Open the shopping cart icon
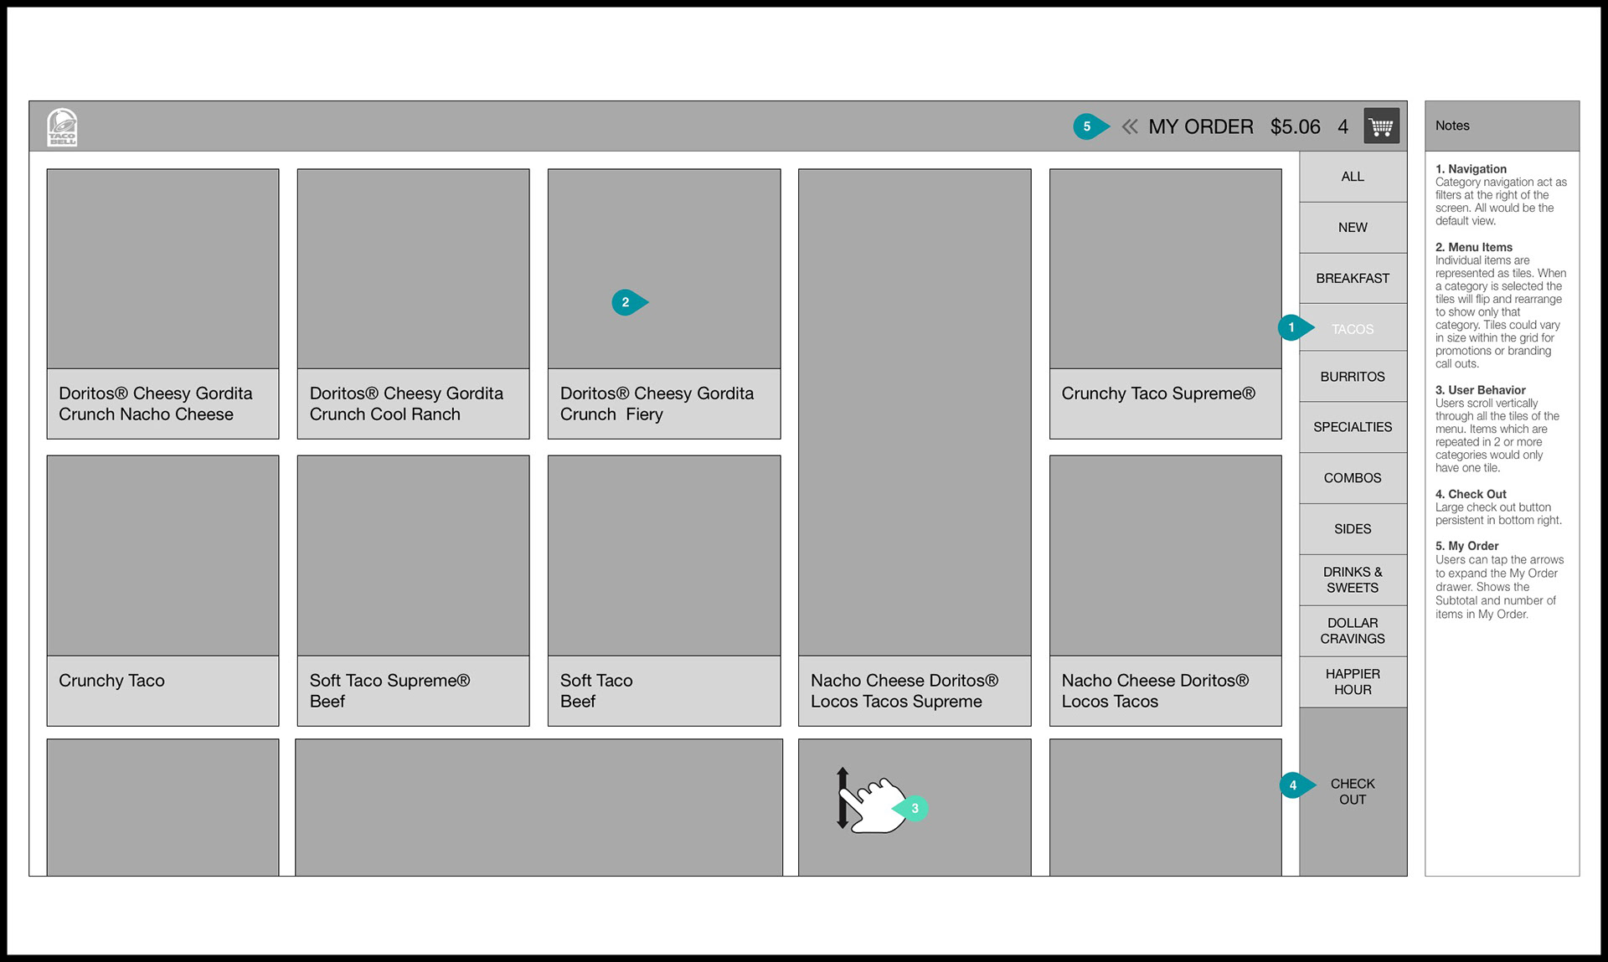 [1381, 126]
